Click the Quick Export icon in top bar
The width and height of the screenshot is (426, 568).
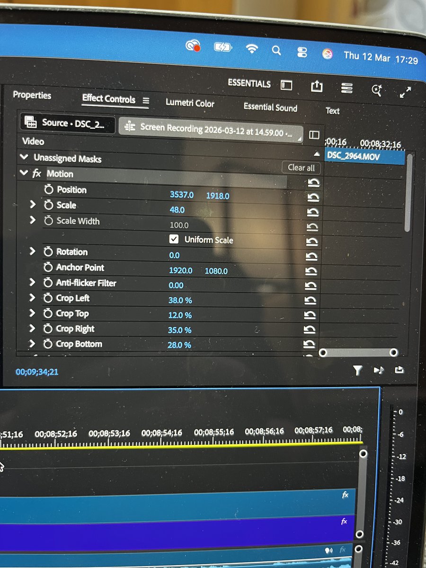(x=316, y=87)
